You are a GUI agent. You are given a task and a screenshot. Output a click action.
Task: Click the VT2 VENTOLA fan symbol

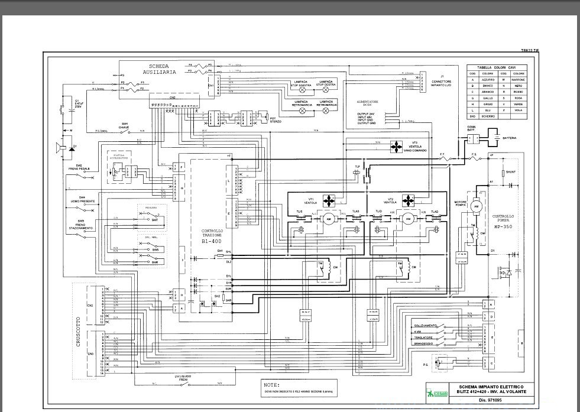[409, 202]
